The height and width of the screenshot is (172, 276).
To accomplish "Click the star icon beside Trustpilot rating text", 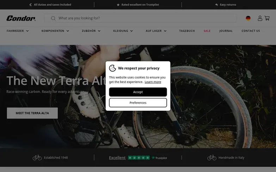I will [118, 5].
